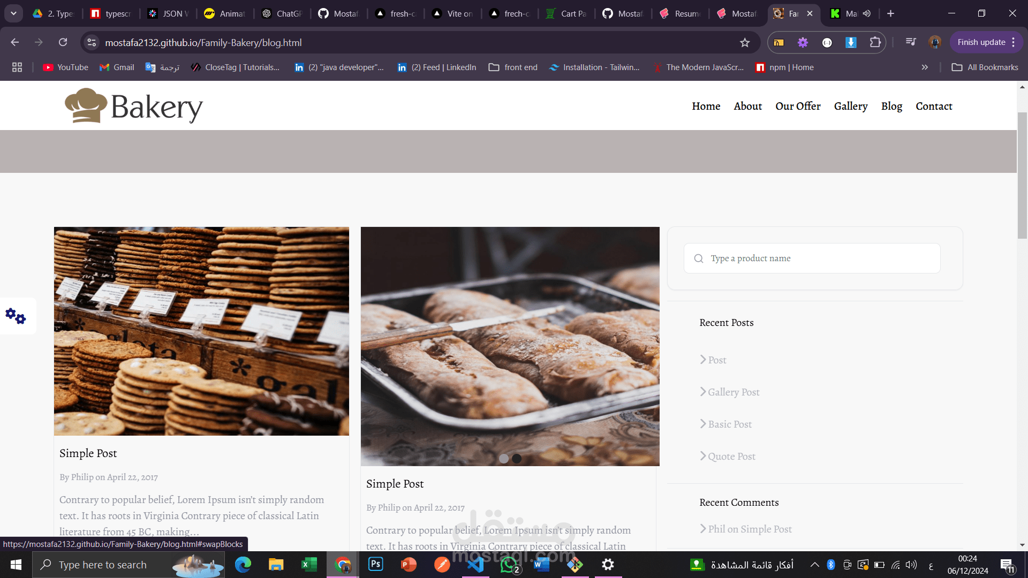This screenshot has height=578, width=1028.
Task: Mute the audio-playing tab speaker icon
Action: 867,13
